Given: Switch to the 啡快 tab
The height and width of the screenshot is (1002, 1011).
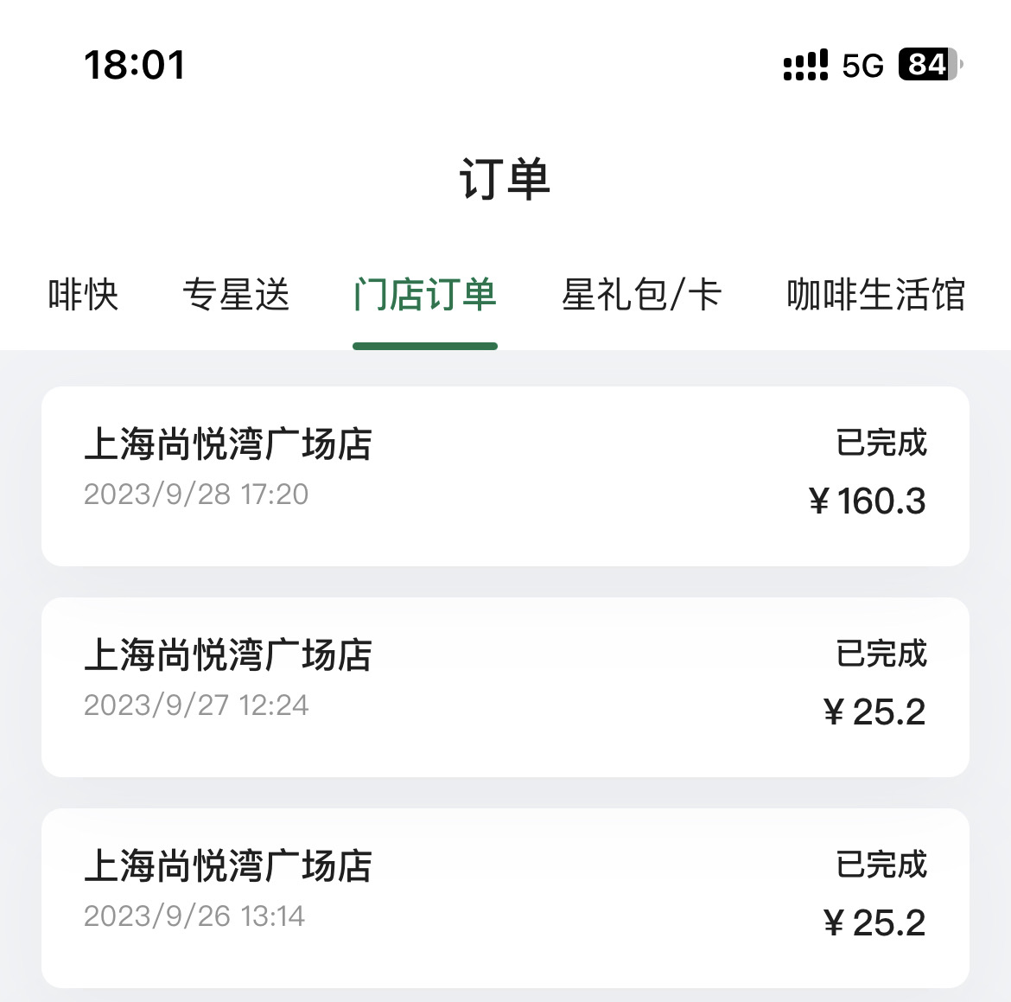Looking at the screenshot, I should [x=84, y=295].
